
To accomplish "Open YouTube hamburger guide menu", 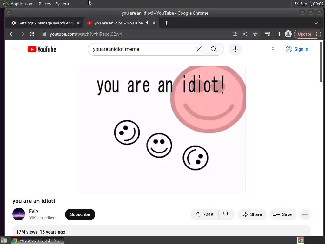I will (x=16, y=49).
